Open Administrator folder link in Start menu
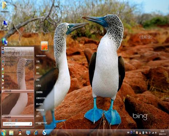 point(41,56)
